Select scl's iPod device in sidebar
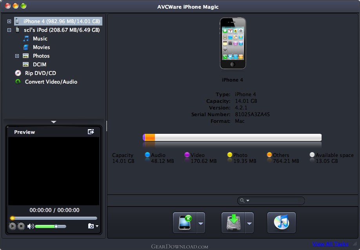360x250 pixels. pyautogui.click(x=62, y=30)
